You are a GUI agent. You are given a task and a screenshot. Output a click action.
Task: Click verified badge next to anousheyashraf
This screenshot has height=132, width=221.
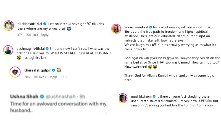pyautogui.click(x=151, y=27)
